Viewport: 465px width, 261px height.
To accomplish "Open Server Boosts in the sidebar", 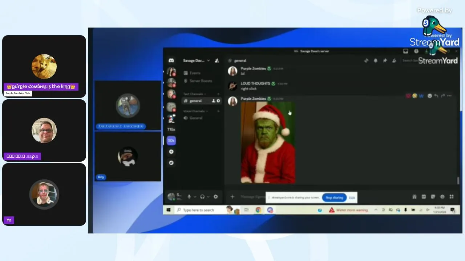I will pos(198,81).
